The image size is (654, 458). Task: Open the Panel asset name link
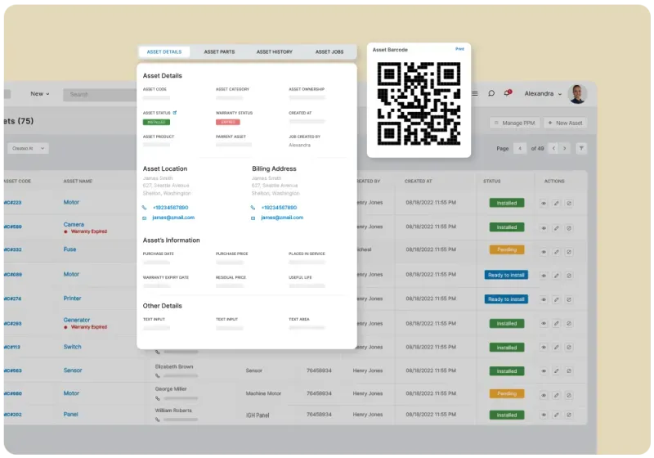click(70, 414)
